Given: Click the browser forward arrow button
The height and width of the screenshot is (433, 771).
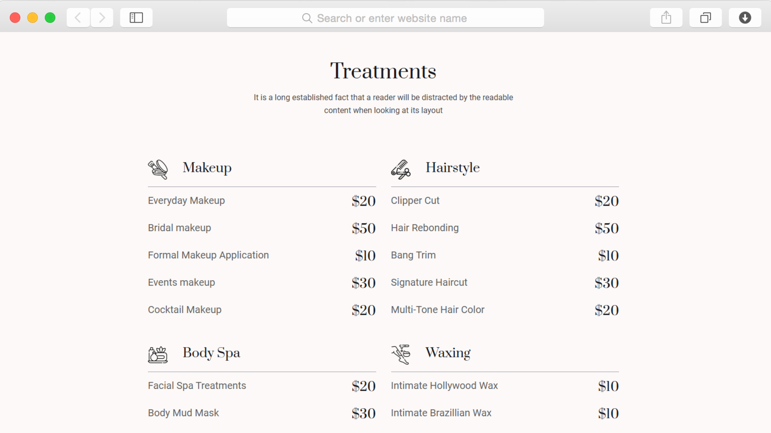Looking at the screenshot, I should 102,18.
